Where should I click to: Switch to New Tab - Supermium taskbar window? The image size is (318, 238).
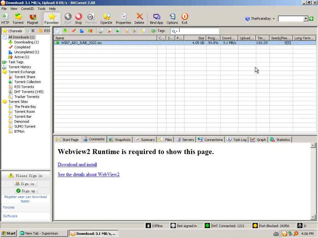pos(43,233)
